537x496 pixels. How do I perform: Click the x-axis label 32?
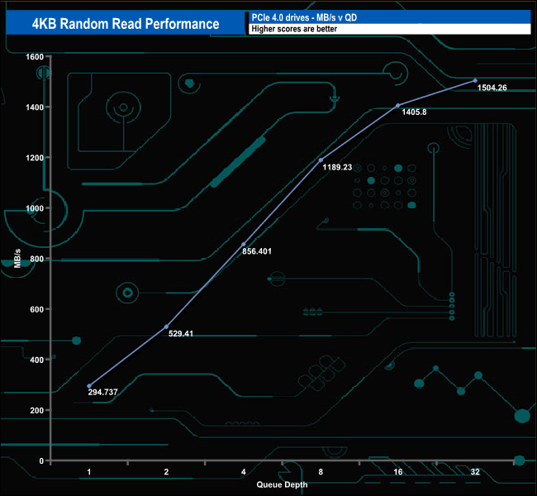point(475,472)
